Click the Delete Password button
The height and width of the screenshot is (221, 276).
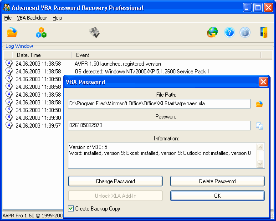[217, 181]
